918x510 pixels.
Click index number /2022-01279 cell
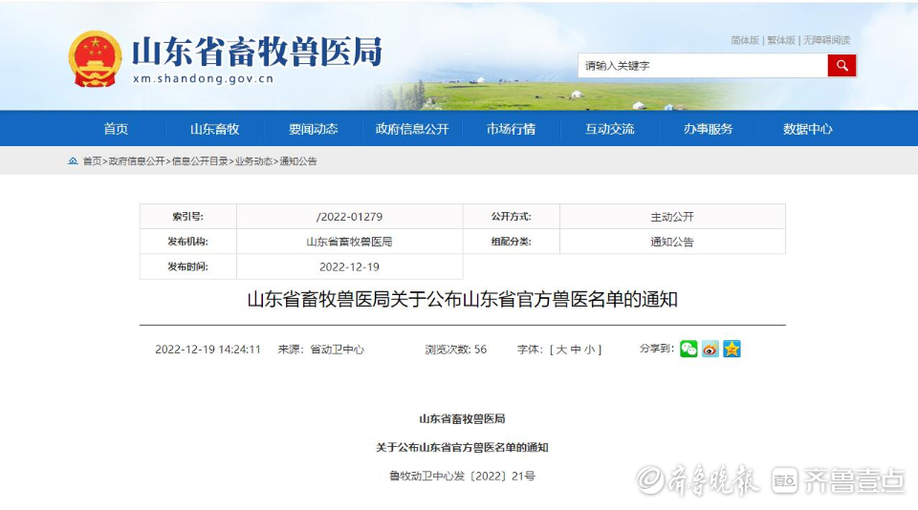pyautogui.click(x=350, y=217)
